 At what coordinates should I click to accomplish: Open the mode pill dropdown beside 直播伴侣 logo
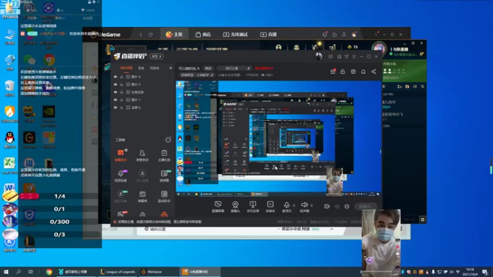(157, 57)
